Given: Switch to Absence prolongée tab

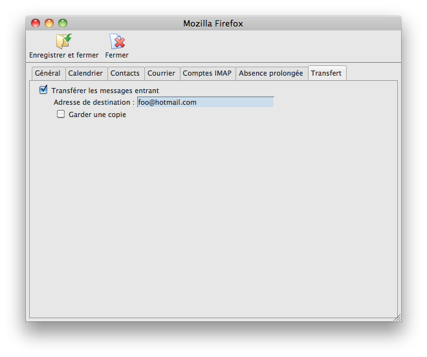Looking at the screenshot, I should pyautogui.click(x=271, y=73).
